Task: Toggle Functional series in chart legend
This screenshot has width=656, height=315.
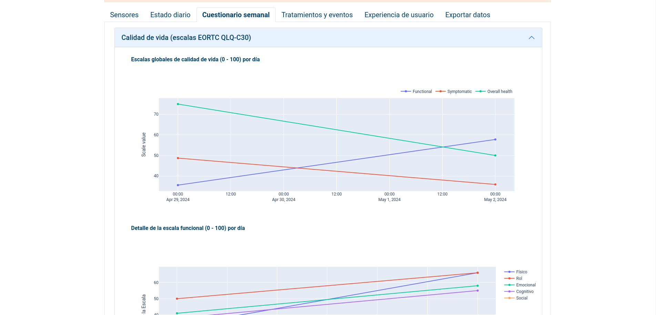Action: (x=417, y=92)
